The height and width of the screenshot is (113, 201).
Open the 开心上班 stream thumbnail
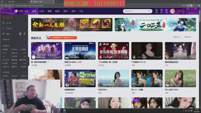pyautogui.click(x=180, y=78)
